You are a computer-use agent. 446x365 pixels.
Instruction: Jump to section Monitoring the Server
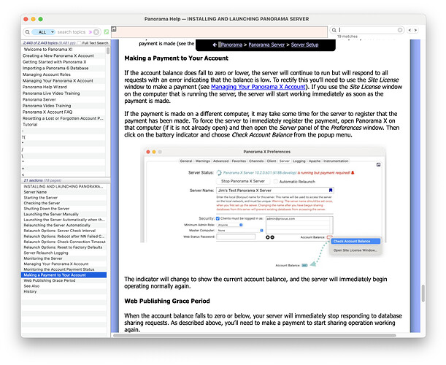64,258
